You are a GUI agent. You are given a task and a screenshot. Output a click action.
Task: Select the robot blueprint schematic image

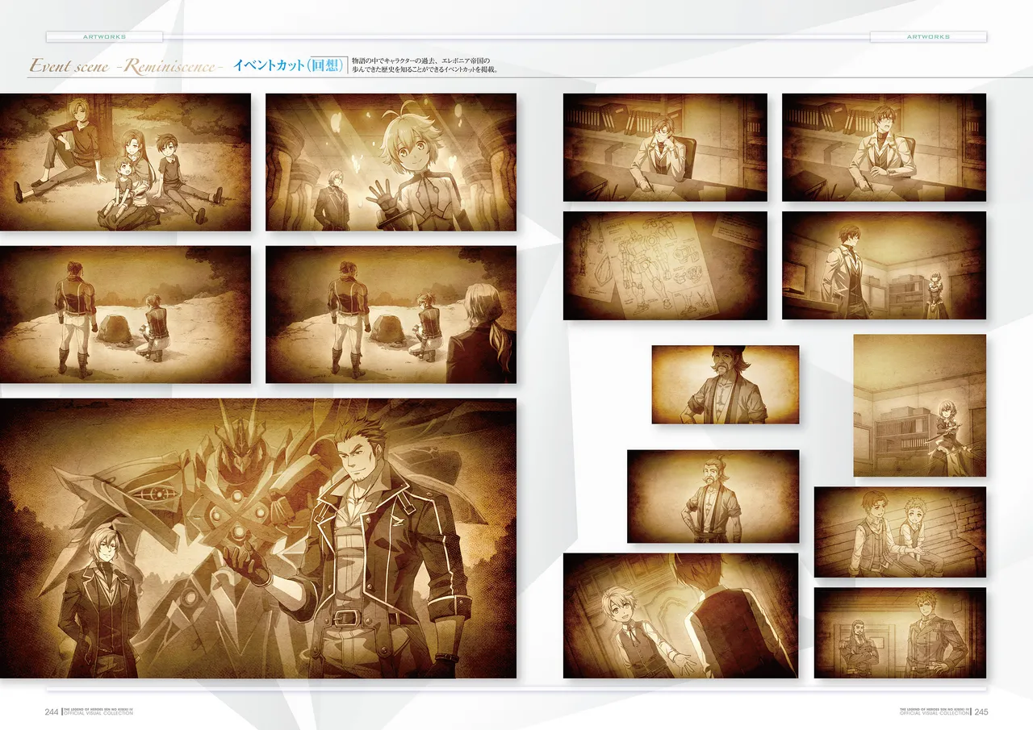665,265
